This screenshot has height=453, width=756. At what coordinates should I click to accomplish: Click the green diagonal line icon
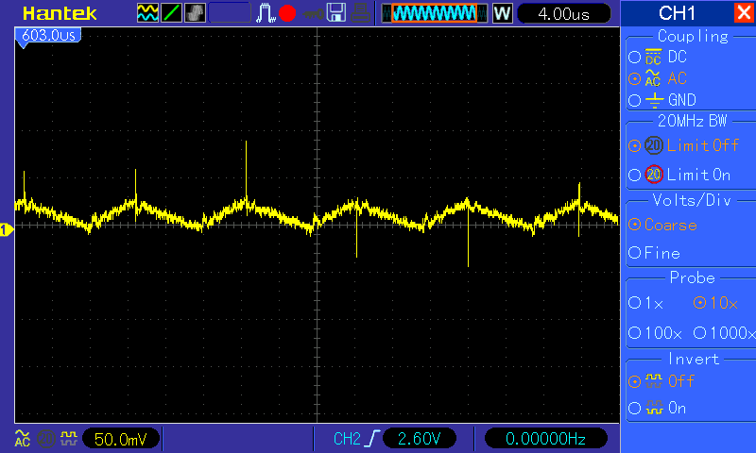(171, 13)
